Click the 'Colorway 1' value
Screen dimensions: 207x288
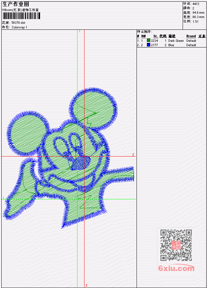pos(19,27)
